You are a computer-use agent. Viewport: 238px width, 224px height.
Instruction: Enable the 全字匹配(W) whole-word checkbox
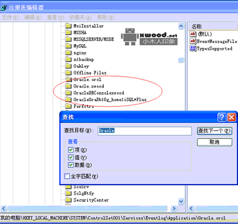(67, 176)
